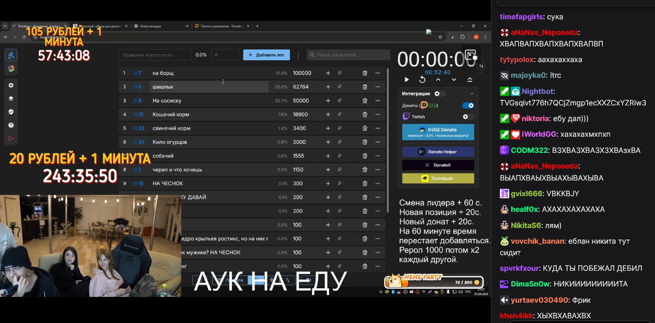Increase timer with up chevron
655x323 pixels.
438,79
